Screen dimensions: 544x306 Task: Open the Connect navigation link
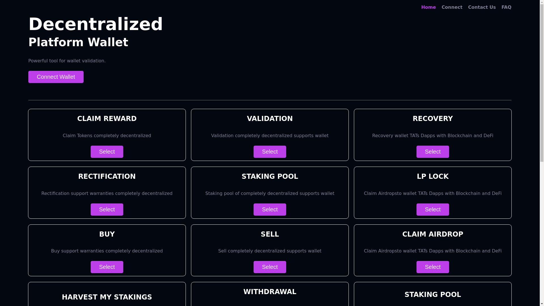(x=452, y=7)
